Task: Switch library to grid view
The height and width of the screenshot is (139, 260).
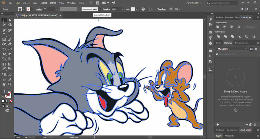Action: tap(251, 49)
